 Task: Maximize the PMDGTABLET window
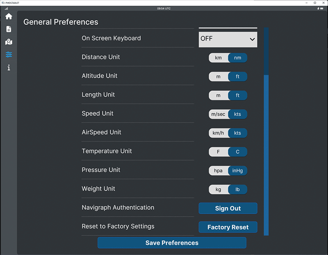click(314, 2)
